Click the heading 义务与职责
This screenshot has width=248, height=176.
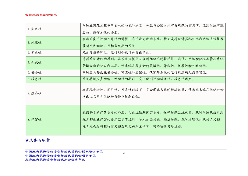coord(39,140)
